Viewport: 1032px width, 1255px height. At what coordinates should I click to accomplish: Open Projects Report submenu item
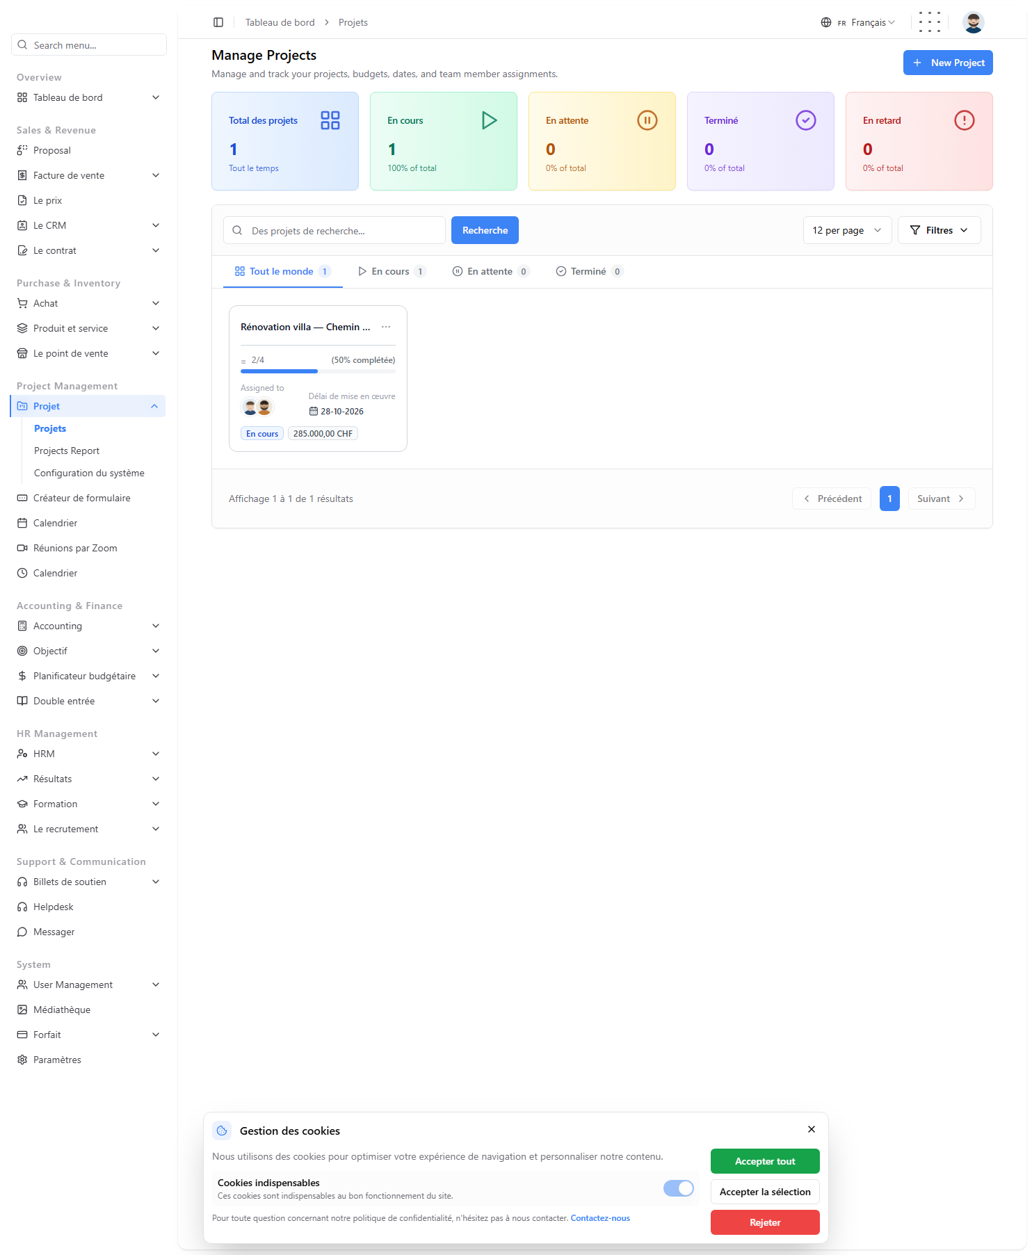pyautogui.click(x=67, y=451)
